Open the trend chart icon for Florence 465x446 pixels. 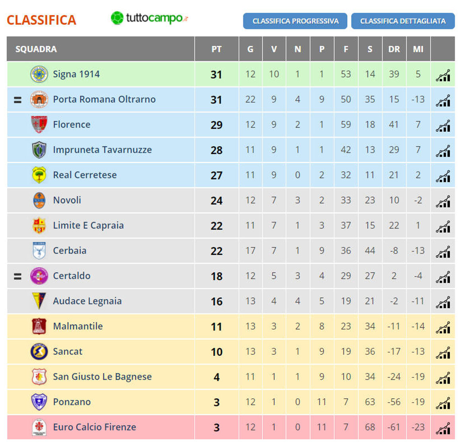(x=443, y=126)
